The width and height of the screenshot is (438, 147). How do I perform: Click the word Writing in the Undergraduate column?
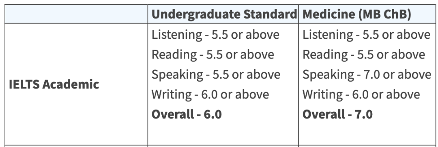coord(172,94)
